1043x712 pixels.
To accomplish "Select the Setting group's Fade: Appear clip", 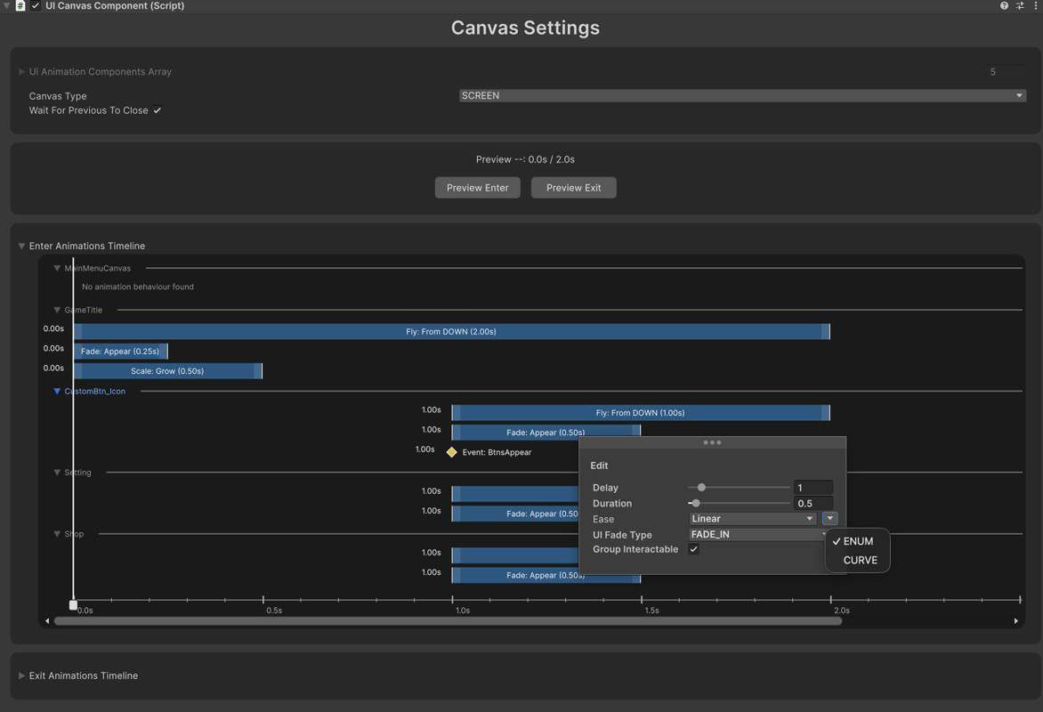I will click(515, 514).
